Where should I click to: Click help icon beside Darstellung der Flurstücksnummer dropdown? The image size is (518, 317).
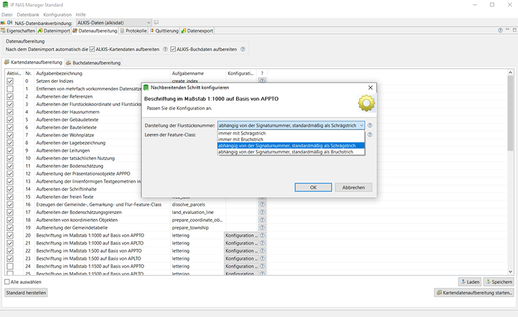pos(370,125)
